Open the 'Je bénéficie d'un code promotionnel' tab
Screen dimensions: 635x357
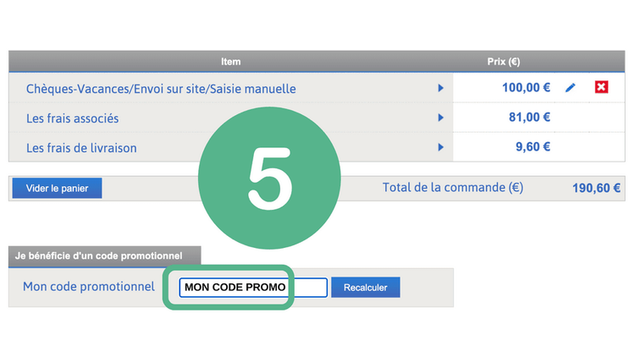105,255
